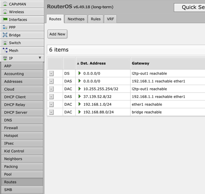Click the Gateway column header
Viewport: 205px width, 194px height.
[140, 63]
